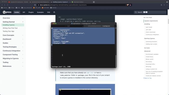Open the API nav item
The image size is (169, 95).
click(x=24, y=12)
